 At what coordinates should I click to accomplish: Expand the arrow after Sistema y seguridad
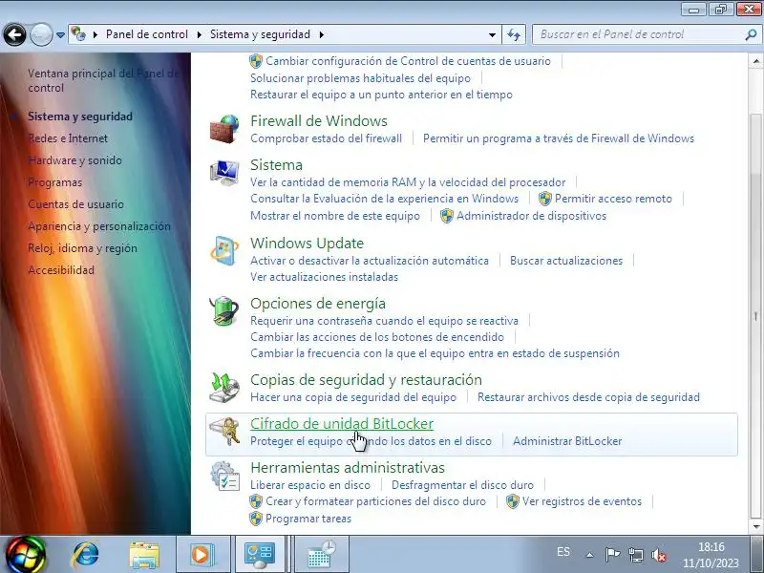point(322,34)
